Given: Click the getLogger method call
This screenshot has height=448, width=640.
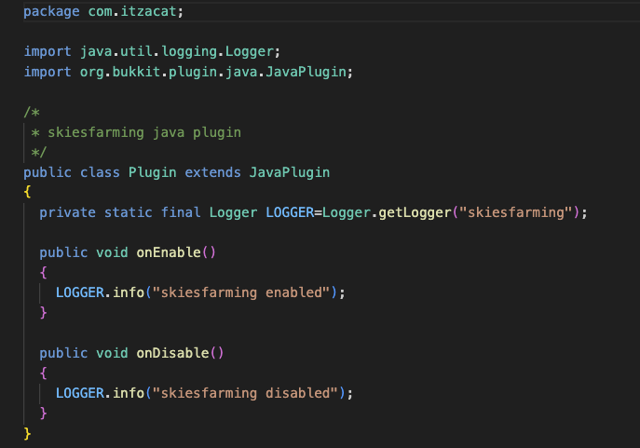Looking at the screenshot, I should pos(414,212).
